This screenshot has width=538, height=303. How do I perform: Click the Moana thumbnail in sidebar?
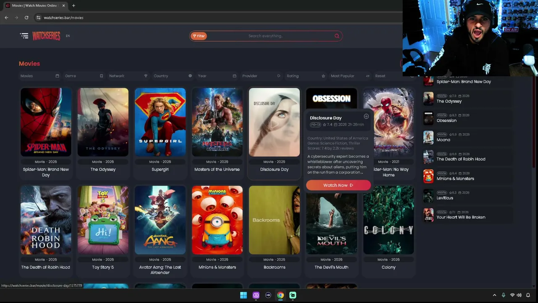coord(428,137)
